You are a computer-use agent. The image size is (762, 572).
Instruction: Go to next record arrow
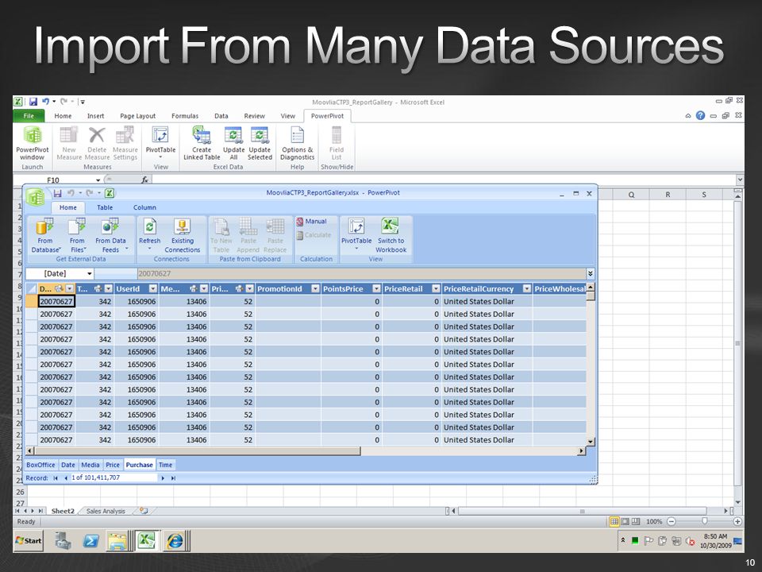click(163, 478)
